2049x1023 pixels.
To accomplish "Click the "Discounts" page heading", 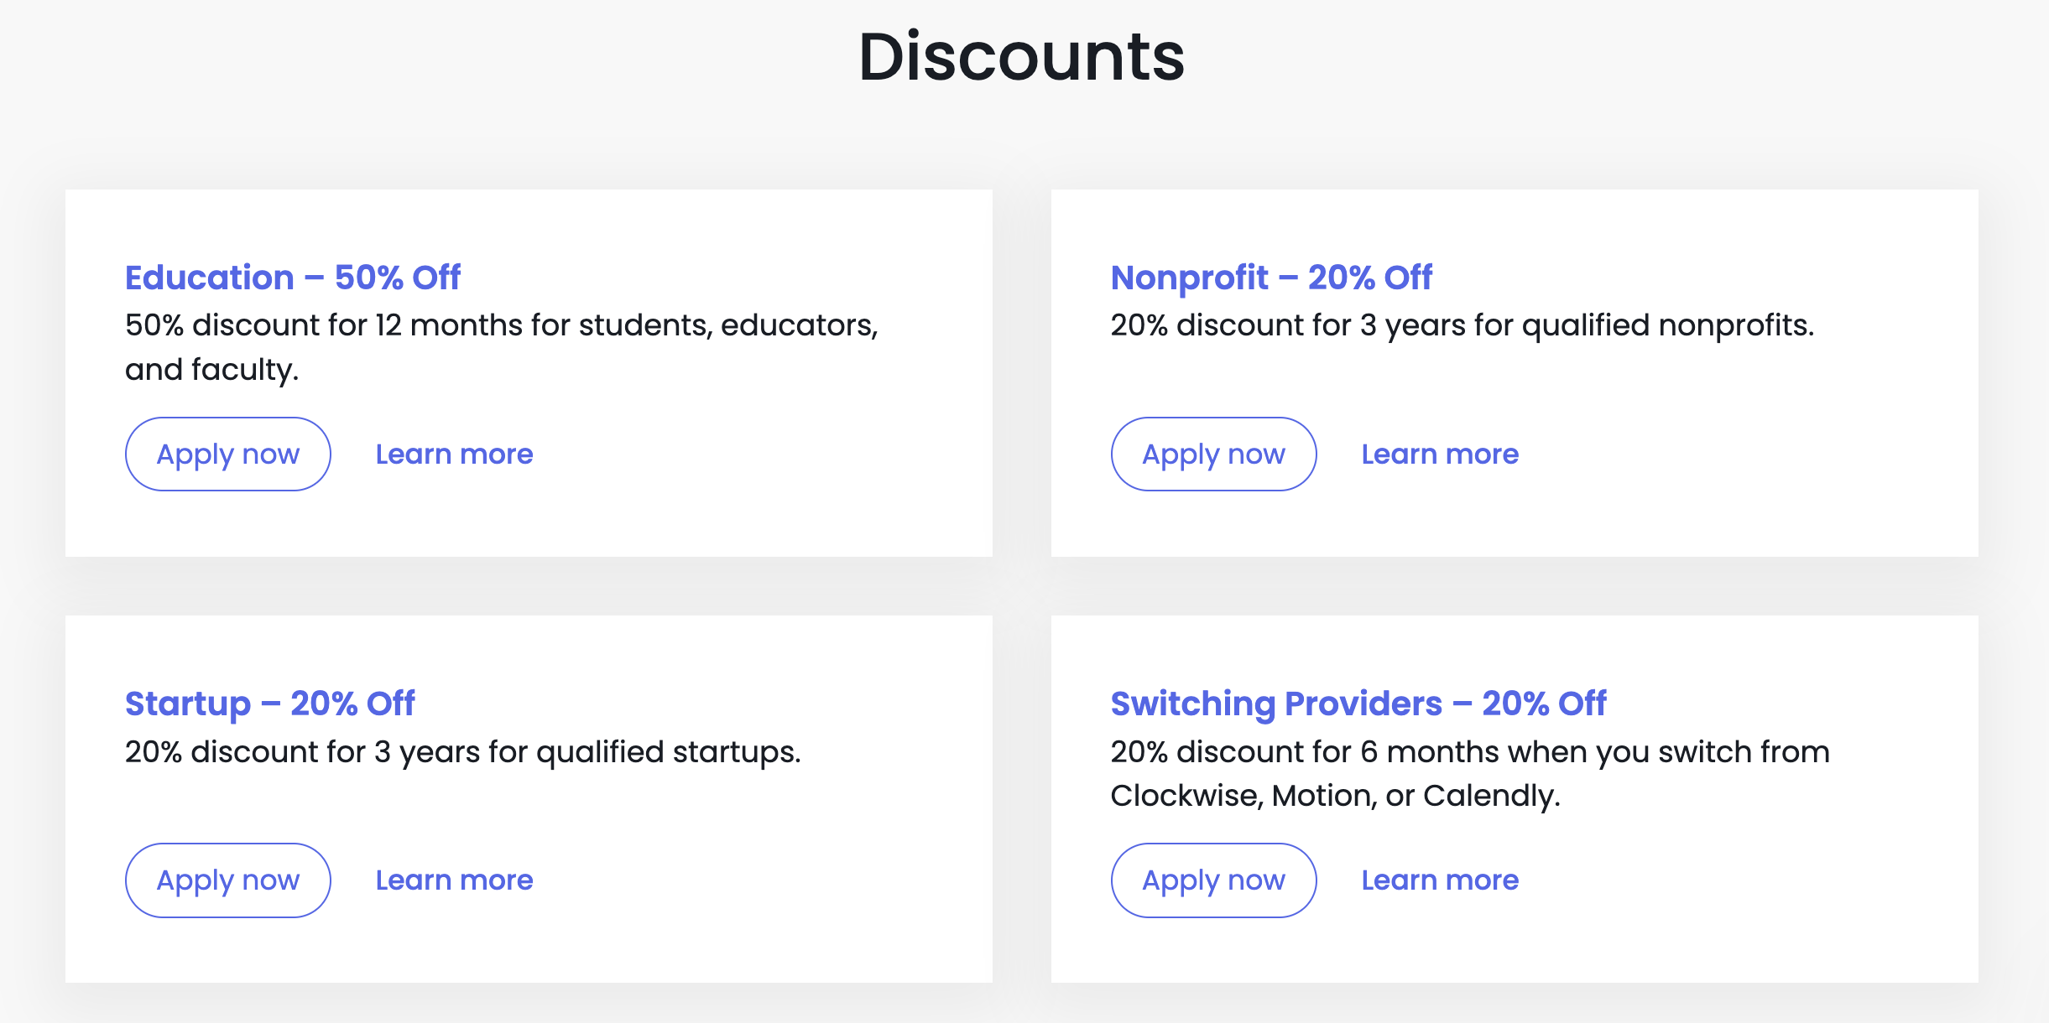I will [1021, 57].
